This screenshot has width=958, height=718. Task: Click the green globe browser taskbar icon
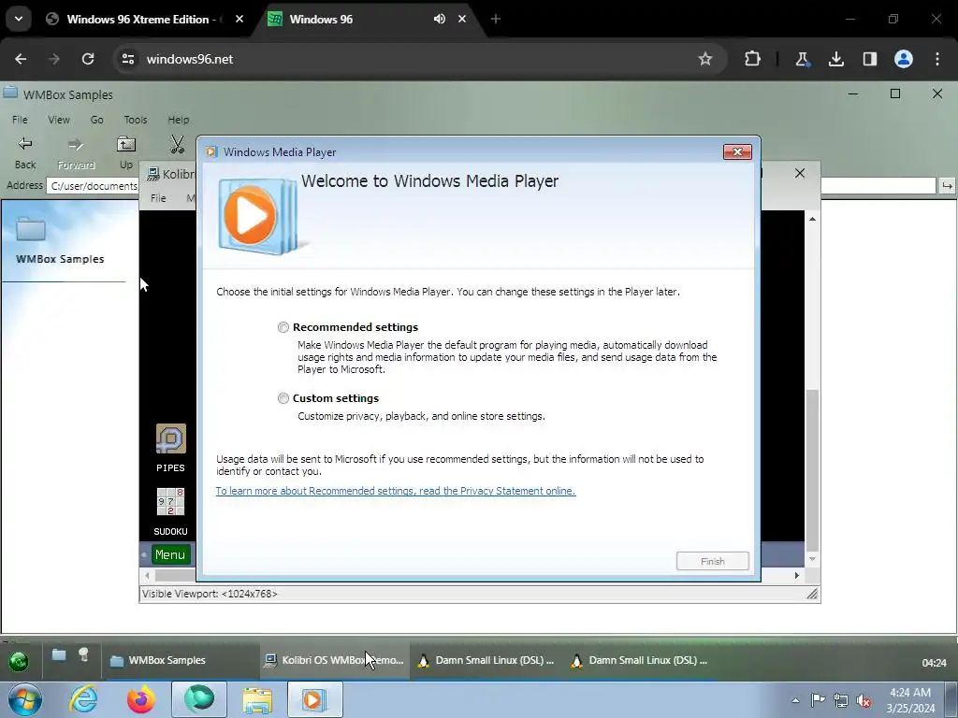pos(198,699)
